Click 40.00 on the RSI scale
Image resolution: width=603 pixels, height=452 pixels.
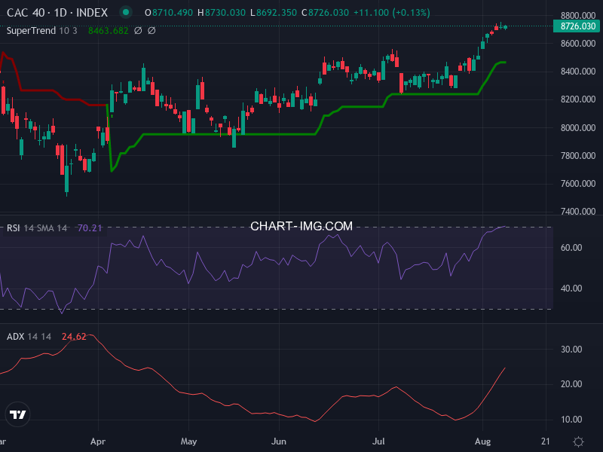click(x=571, y=289)
